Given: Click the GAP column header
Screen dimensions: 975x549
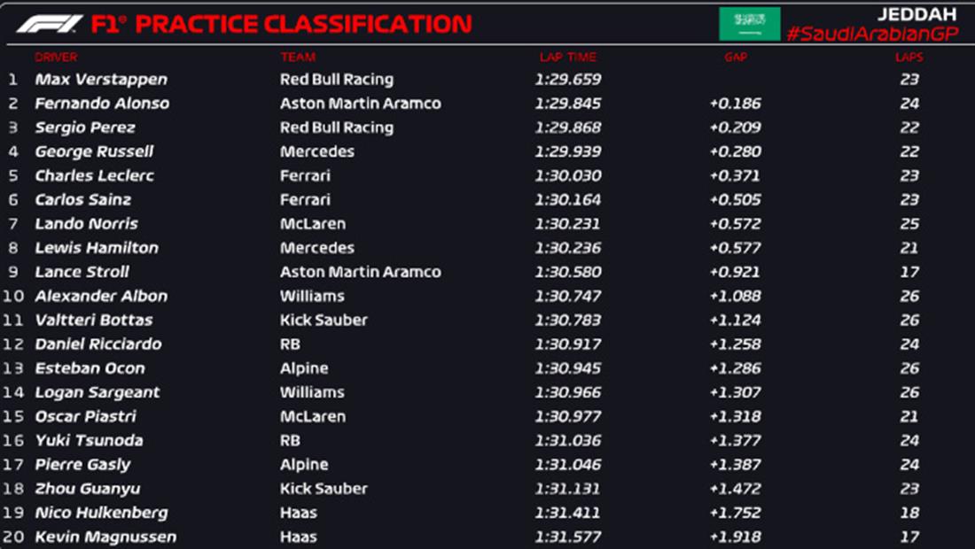Looking at the screenshot, I should [x=735, y=58].
